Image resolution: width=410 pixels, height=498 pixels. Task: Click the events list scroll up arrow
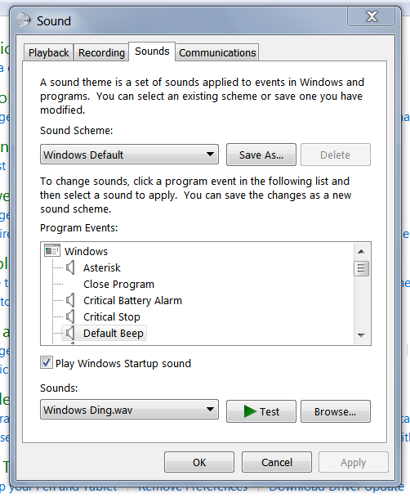click(x=361, y=252)
